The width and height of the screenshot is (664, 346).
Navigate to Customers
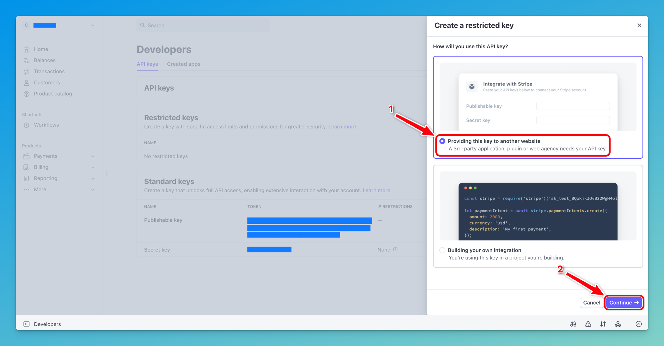(x=47, y=82)
